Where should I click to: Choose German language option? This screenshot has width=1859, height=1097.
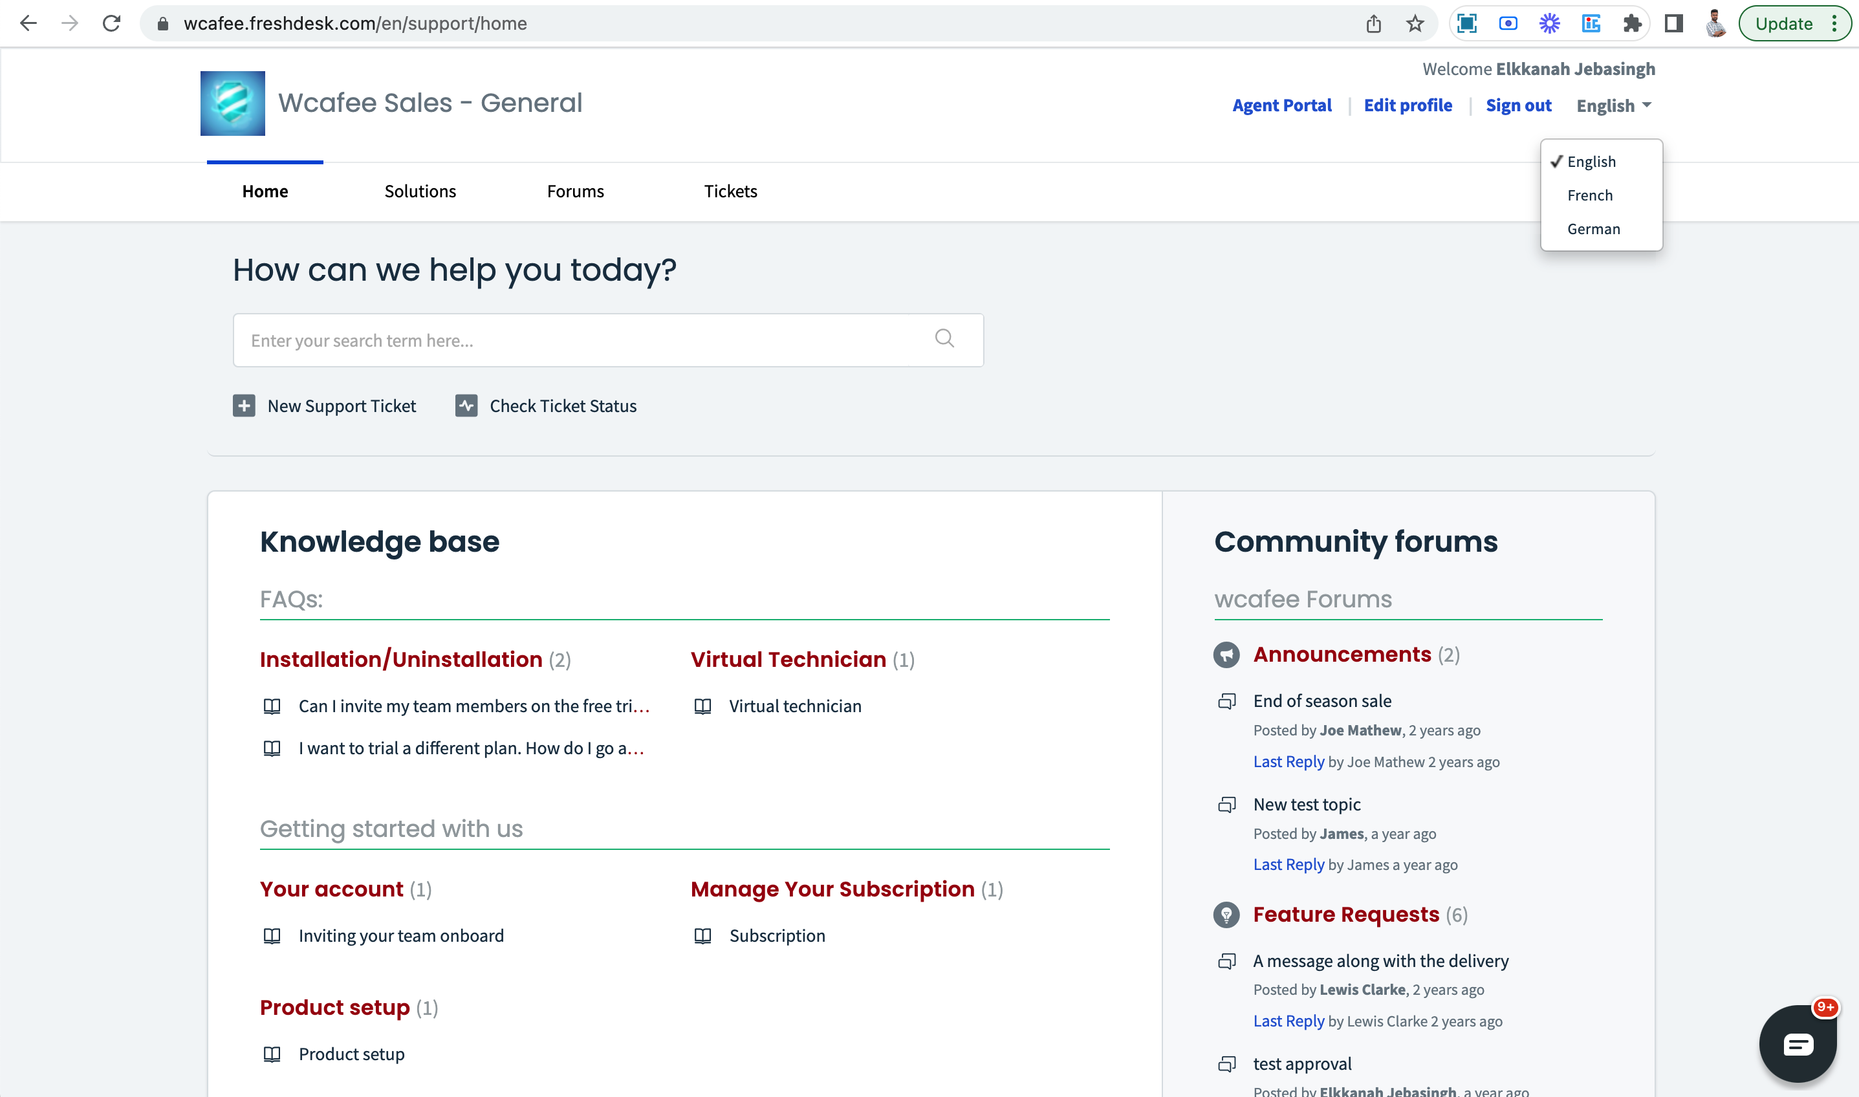[1593, 229]
